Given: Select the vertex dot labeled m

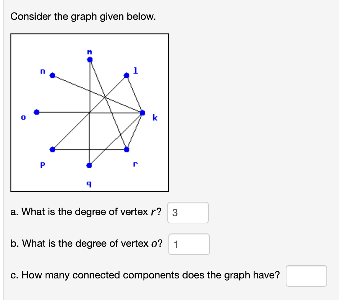Looking at the screenshot, I should (x=89, y=59).
